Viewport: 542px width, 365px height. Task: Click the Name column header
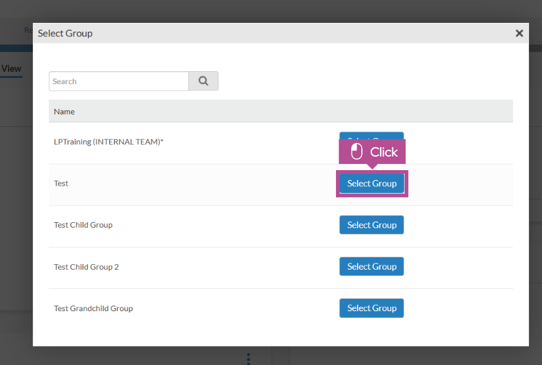pyautogui.click(x=64, y=111)
